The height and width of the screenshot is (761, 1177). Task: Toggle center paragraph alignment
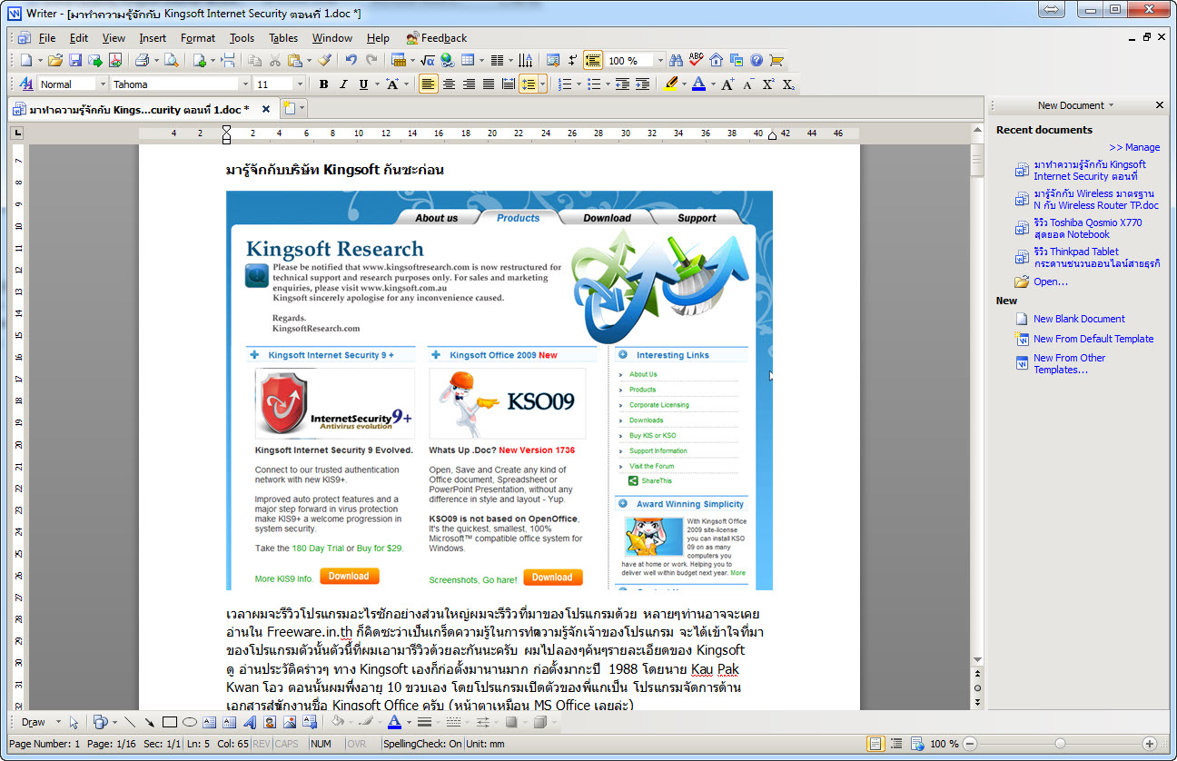[449, 84]
